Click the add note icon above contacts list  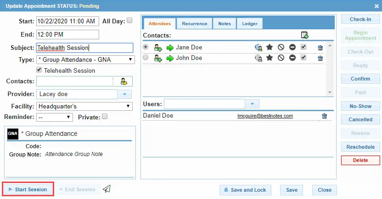point(304,35)
